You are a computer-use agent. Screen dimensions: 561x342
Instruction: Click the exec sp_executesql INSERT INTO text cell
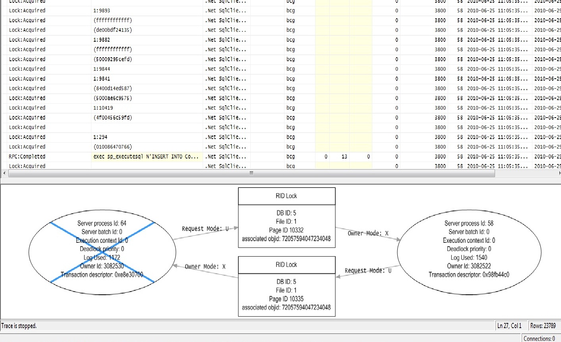coord(146,157)
